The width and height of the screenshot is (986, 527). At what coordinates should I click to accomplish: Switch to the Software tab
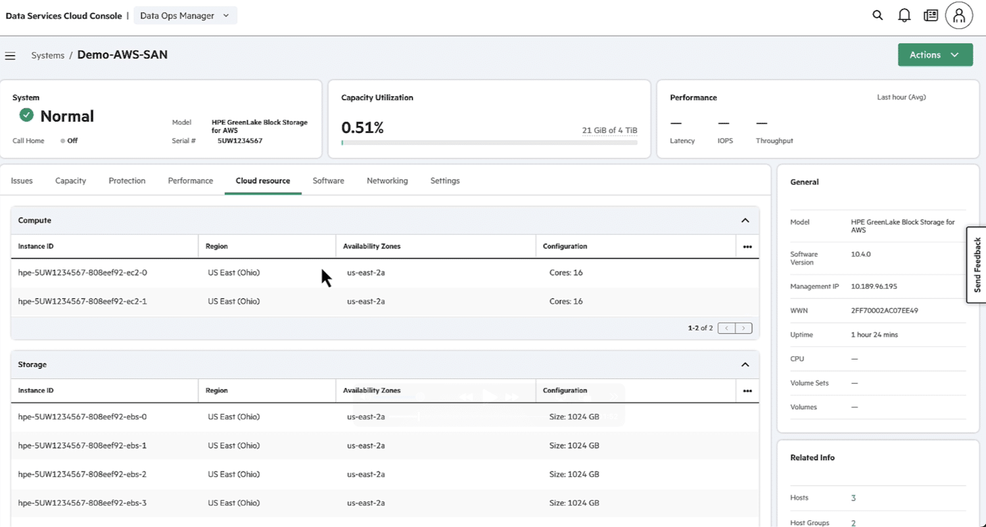point(328,181)
